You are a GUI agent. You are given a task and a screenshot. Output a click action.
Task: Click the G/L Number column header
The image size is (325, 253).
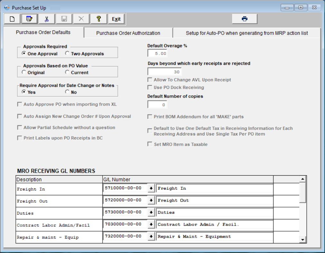click(x=188, y=179)
